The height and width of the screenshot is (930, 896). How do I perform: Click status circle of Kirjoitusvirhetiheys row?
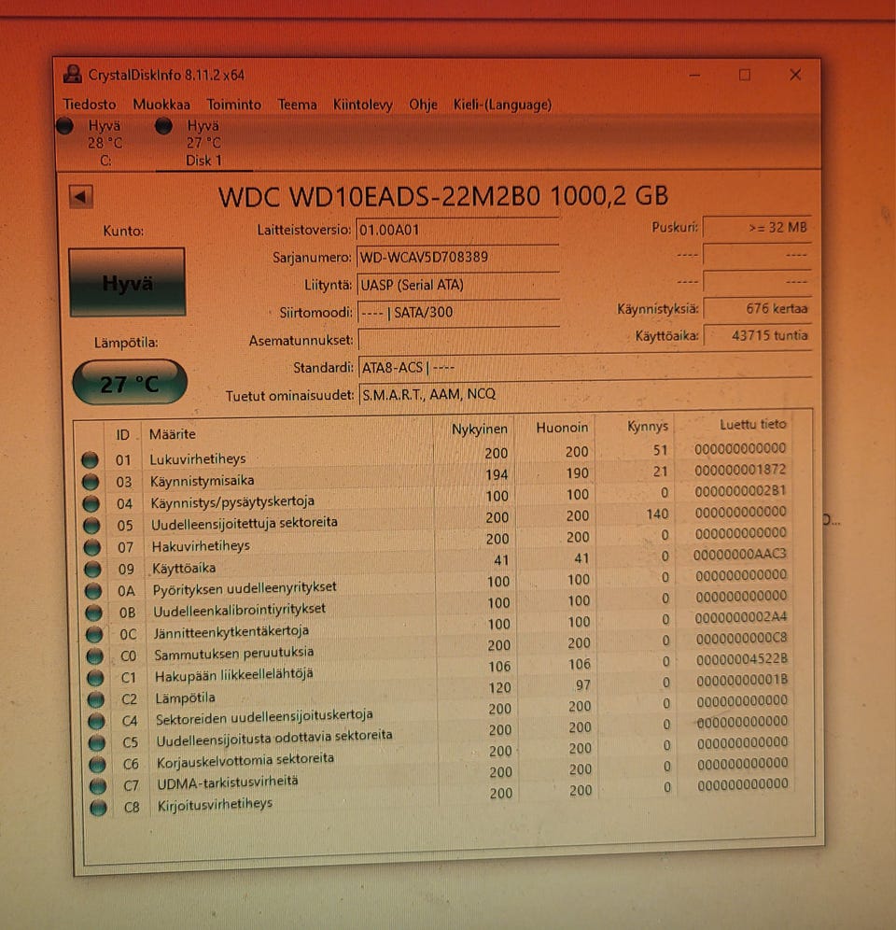point(98,808)
